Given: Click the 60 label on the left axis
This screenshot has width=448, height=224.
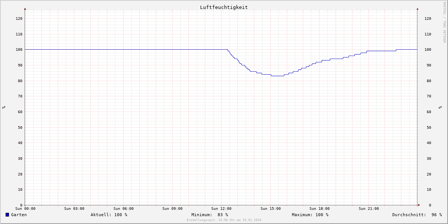Looking at the screenshot, I should [20, 112].
